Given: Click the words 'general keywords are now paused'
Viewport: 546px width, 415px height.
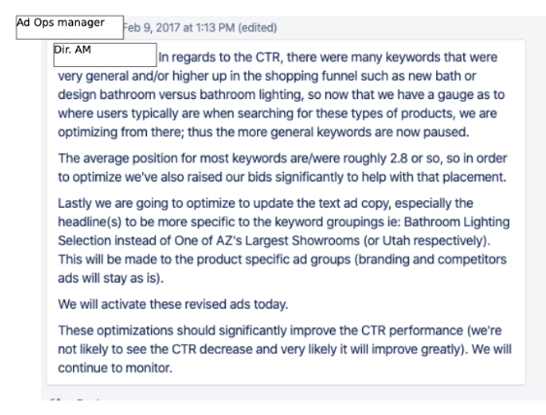Looking at the screenshot, I should [x=369, y=132].
